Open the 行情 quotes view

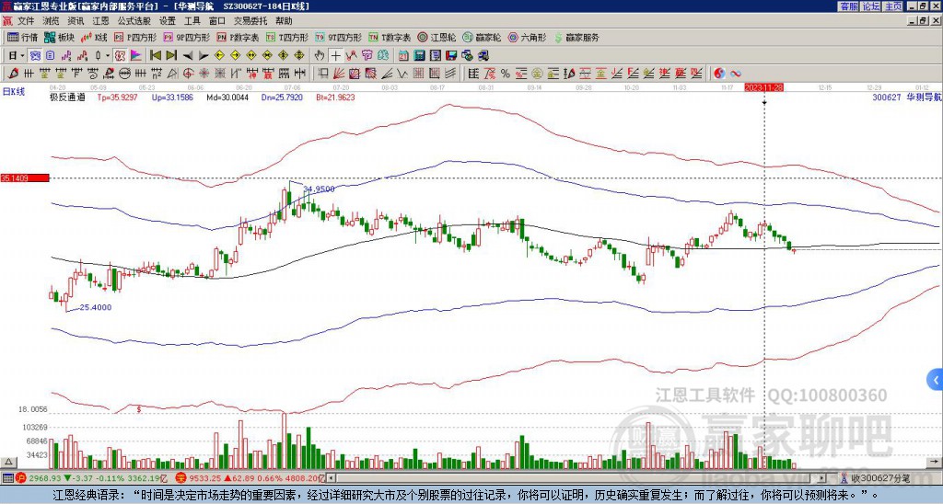click(x=22, y=37)
